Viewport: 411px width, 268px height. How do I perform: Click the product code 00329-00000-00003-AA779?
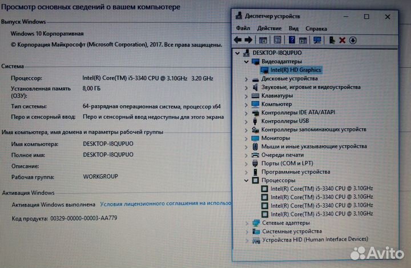(83, 218)
